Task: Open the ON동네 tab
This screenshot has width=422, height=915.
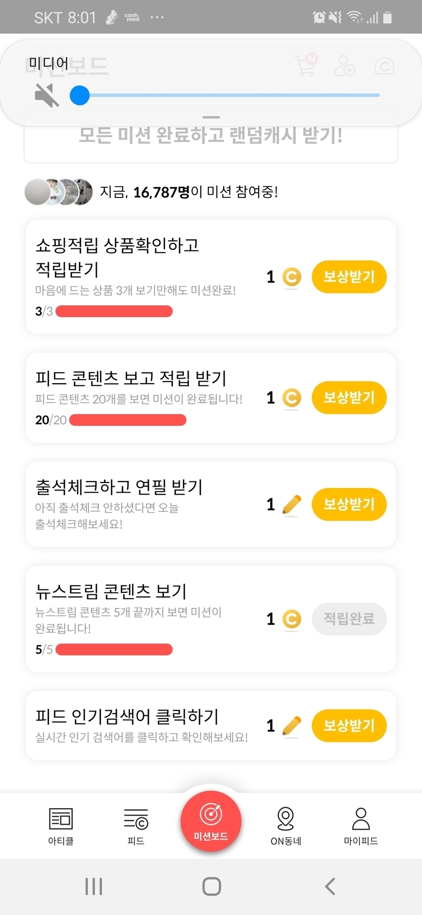Action: pyautogui.click(x=286, y=825)
